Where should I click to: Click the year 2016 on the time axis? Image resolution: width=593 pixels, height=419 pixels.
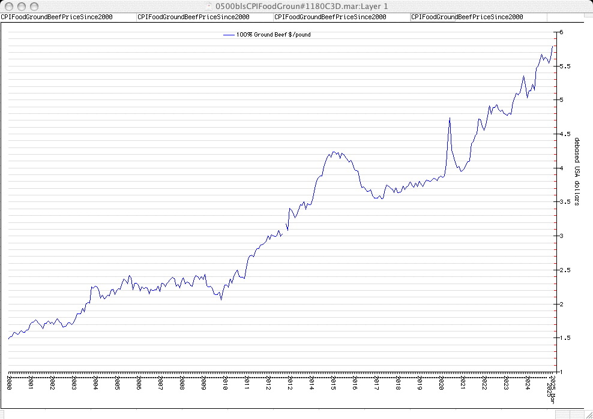pyautogui.click(x=354, y=382)
